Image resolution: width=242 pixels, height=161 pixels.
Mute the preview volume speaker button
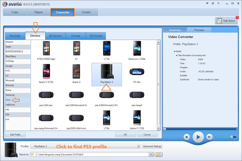(x=210, y=137)
